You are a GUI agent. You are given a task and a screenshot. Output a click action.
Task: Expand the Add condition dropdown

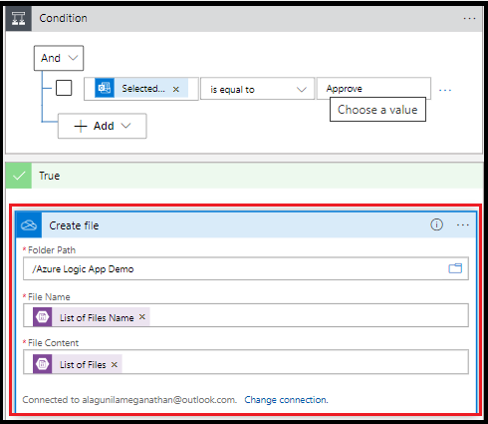(103, 126)
